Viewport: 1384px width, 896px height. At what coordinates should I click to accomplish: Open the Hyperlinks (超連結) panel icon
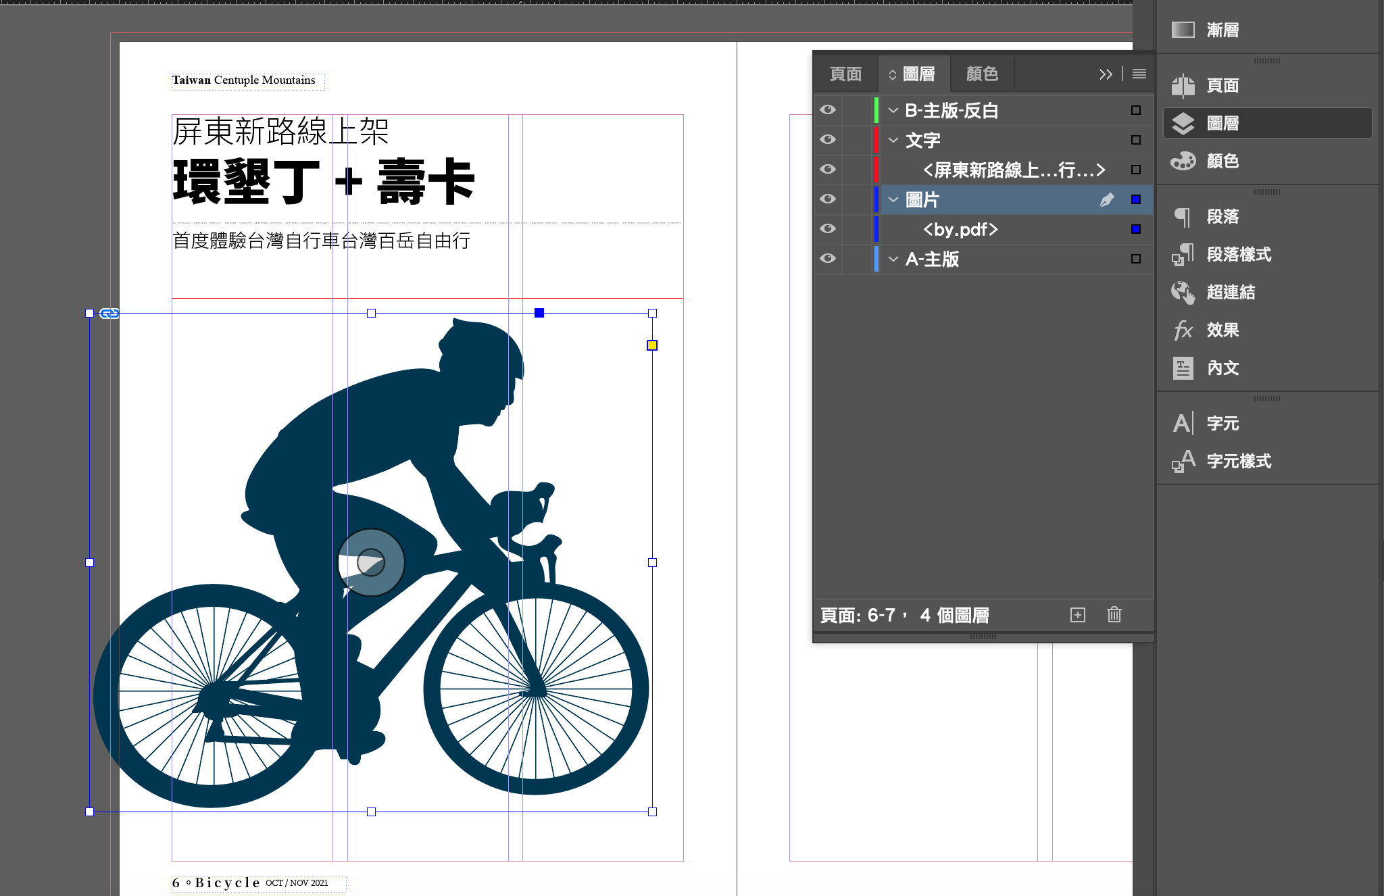click(1183, 292)
